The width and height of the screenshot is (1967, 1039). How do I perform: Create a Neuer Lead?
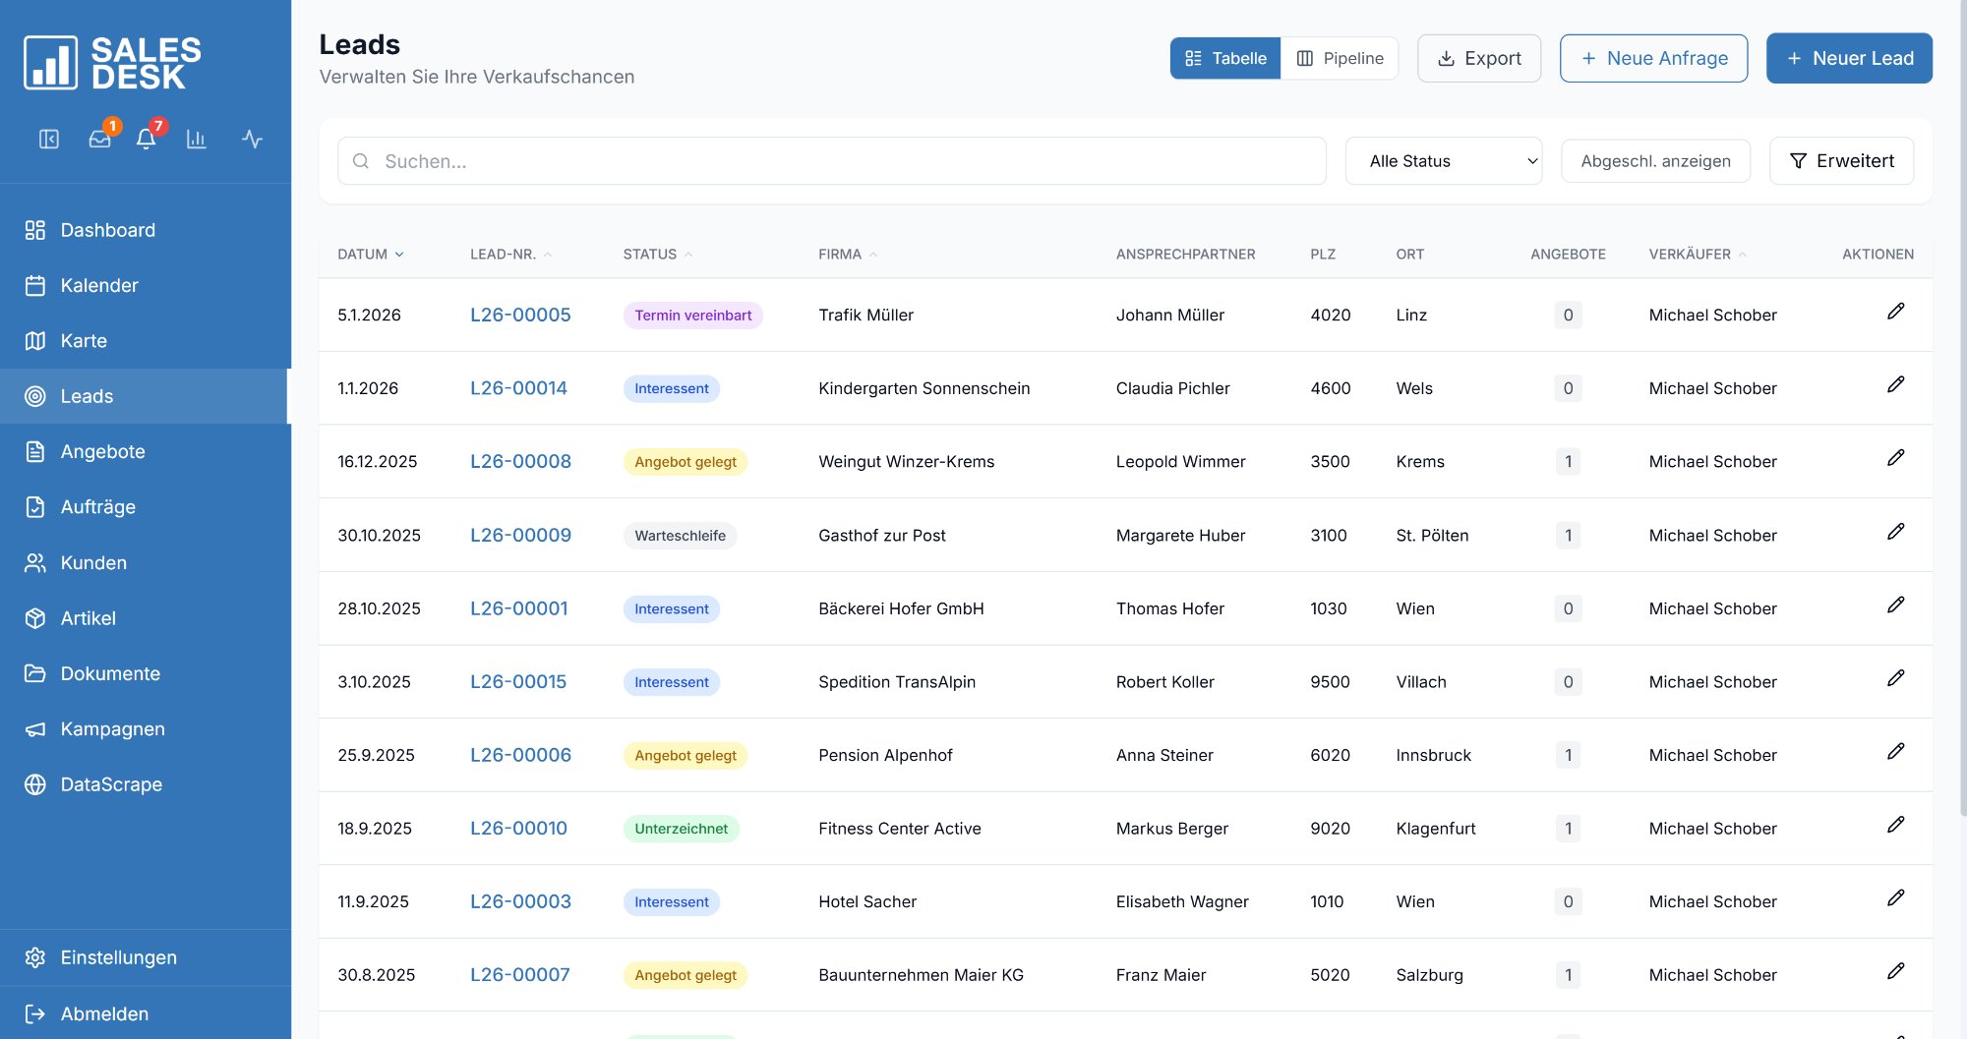coord(1849,57)
